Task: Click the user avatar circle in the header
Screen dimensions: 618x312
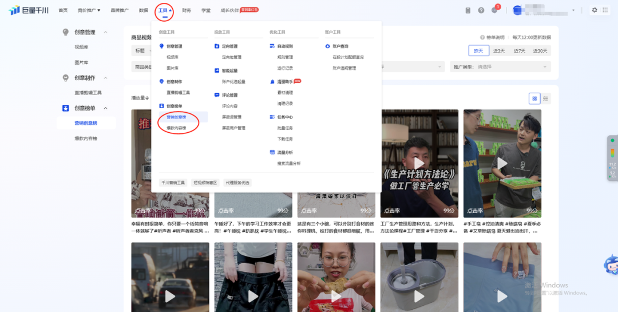Action: [517, 10]
